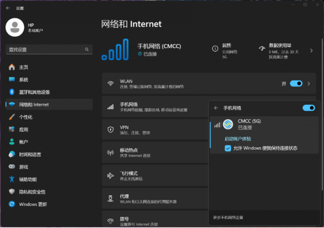Go back in the 手机网络 flyout
Image resolution: width=324 pixels, height=228 pixels.
pos(216,108)
